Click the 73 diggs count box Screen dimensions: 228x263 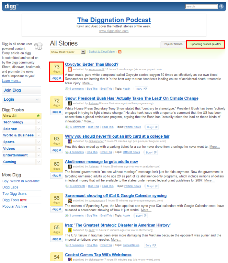pyautogui.click(x=57, y=69)
